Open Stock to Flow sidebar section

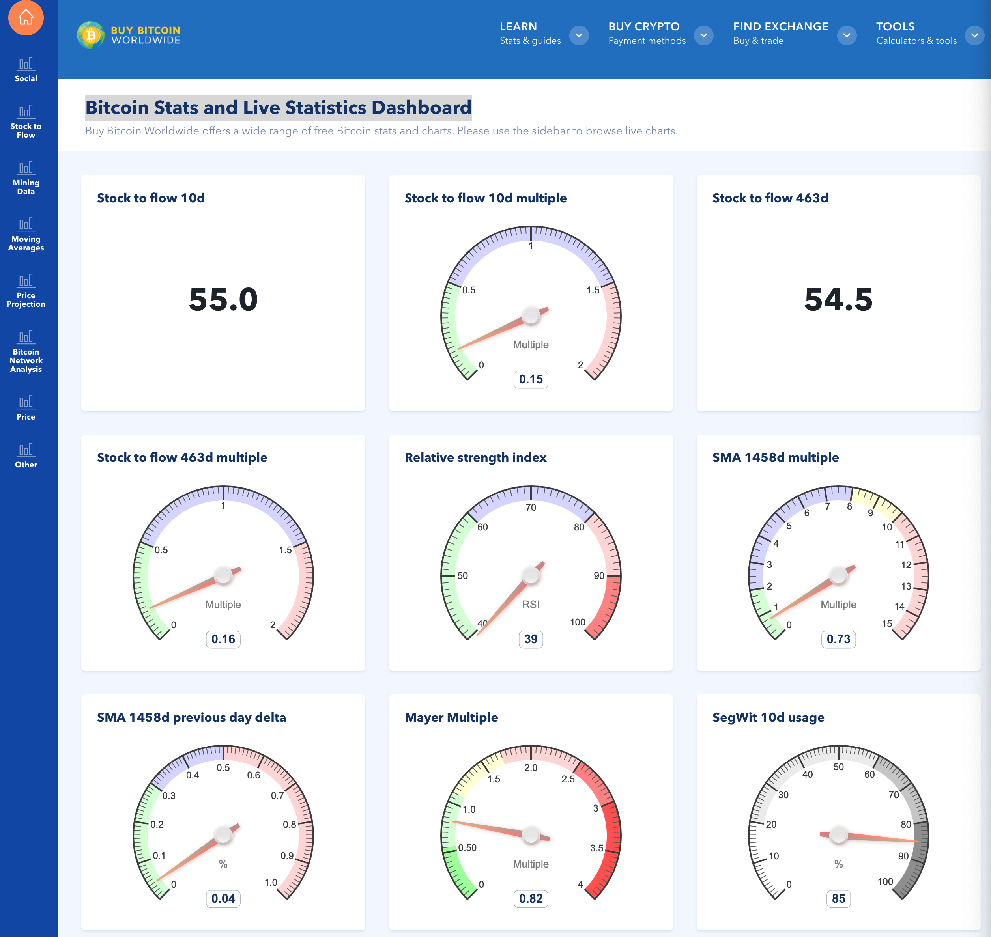[26, 121]
